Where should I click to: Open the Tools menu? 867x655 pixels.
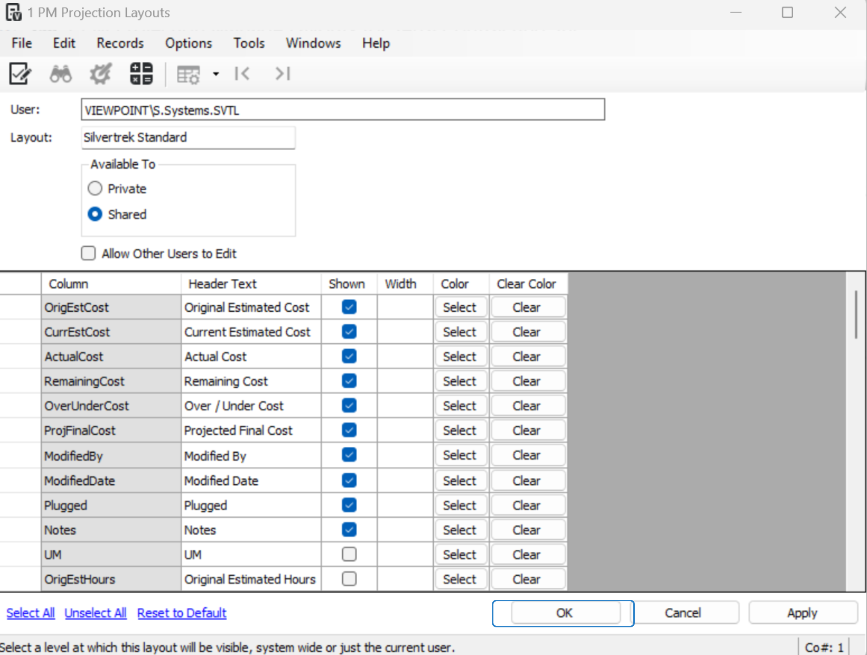[249, 43]
